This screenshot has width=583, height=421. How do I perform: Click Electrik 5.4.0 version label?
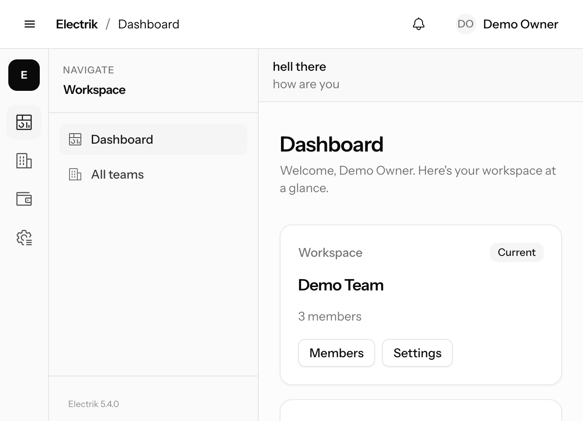[x=94, y=404]
